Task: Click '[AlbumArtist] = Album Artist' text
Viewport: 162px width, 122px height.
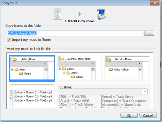Action: 121,105
